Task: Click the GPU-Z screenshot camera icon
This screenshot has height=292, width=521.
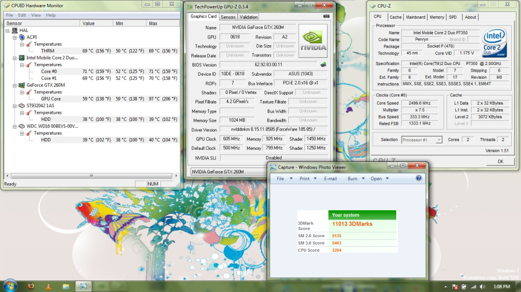Action: 326,16
